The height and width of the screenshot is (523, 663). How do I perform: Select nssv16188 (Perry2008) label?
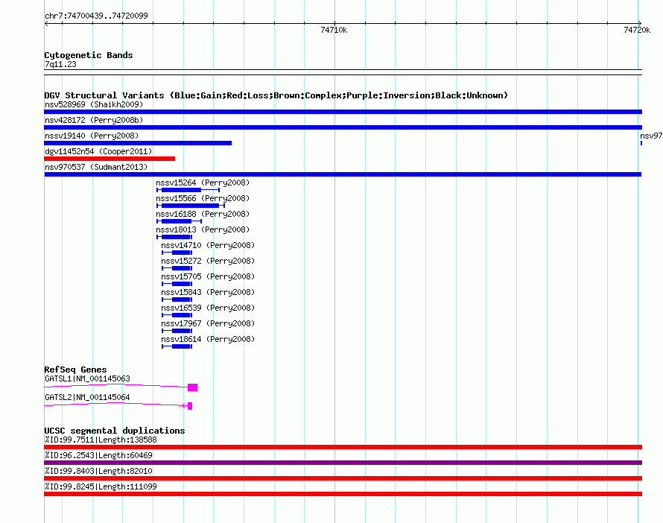point(203,214)
